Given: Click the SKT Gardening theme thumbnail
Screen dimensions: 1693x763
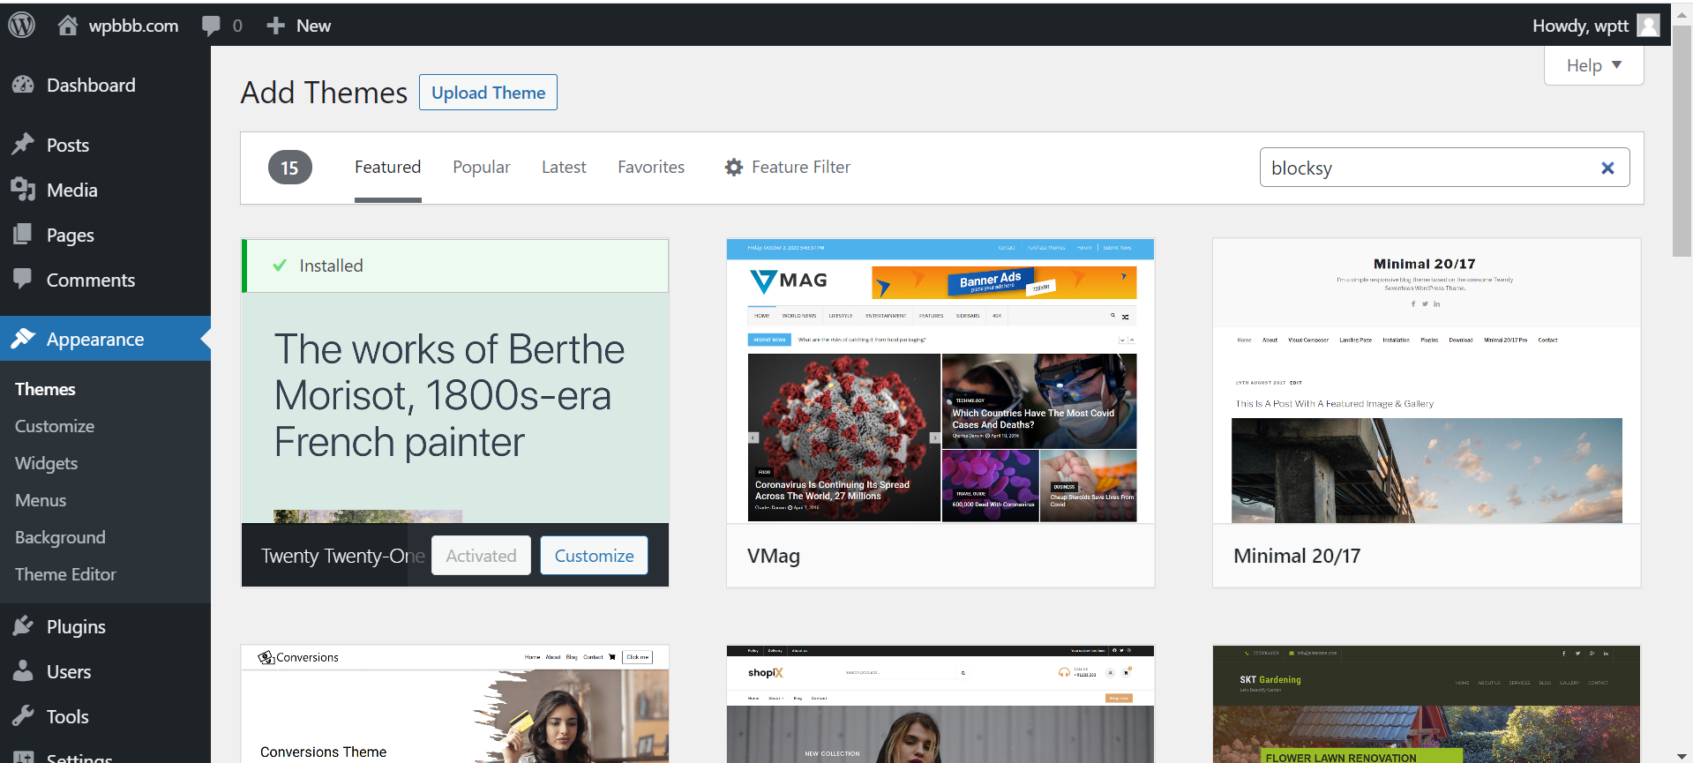Looking at the screenshot, I should (x=1427, y=704).
